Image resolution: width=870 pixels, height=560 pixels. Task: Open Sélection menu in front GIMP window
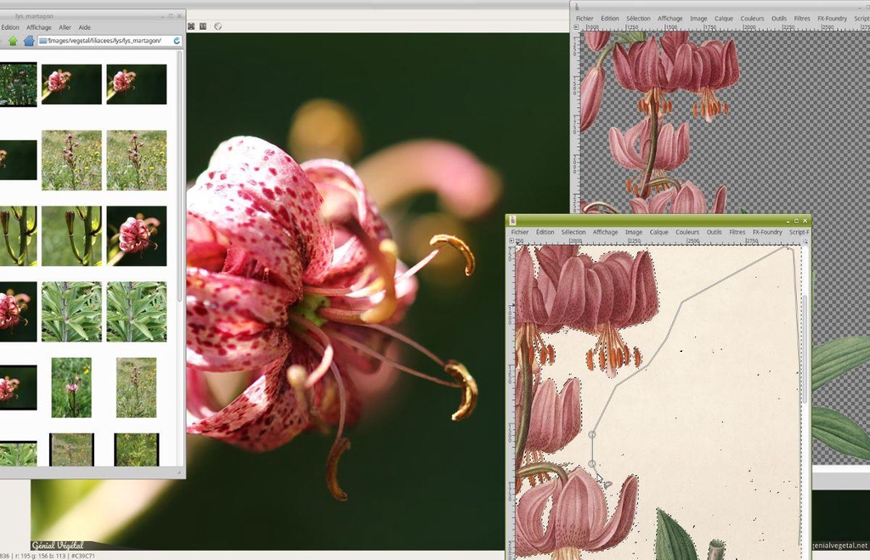pyautogui.click(x=573, y=232)
